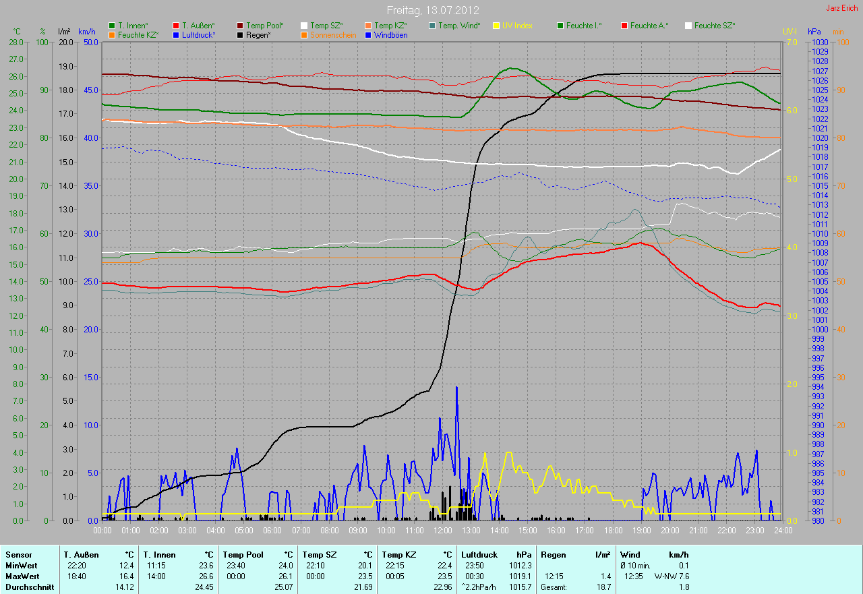
Task: Click the Feuchte I. legend label
Action: (584, 26)
